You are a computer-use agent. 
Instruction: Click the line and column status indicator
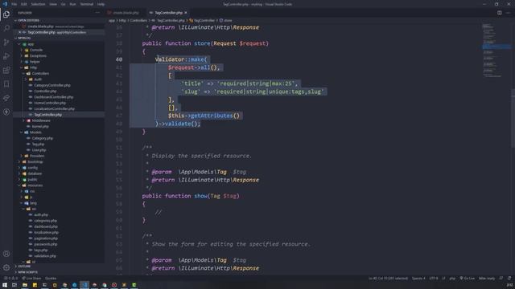(x=388, y=279)
